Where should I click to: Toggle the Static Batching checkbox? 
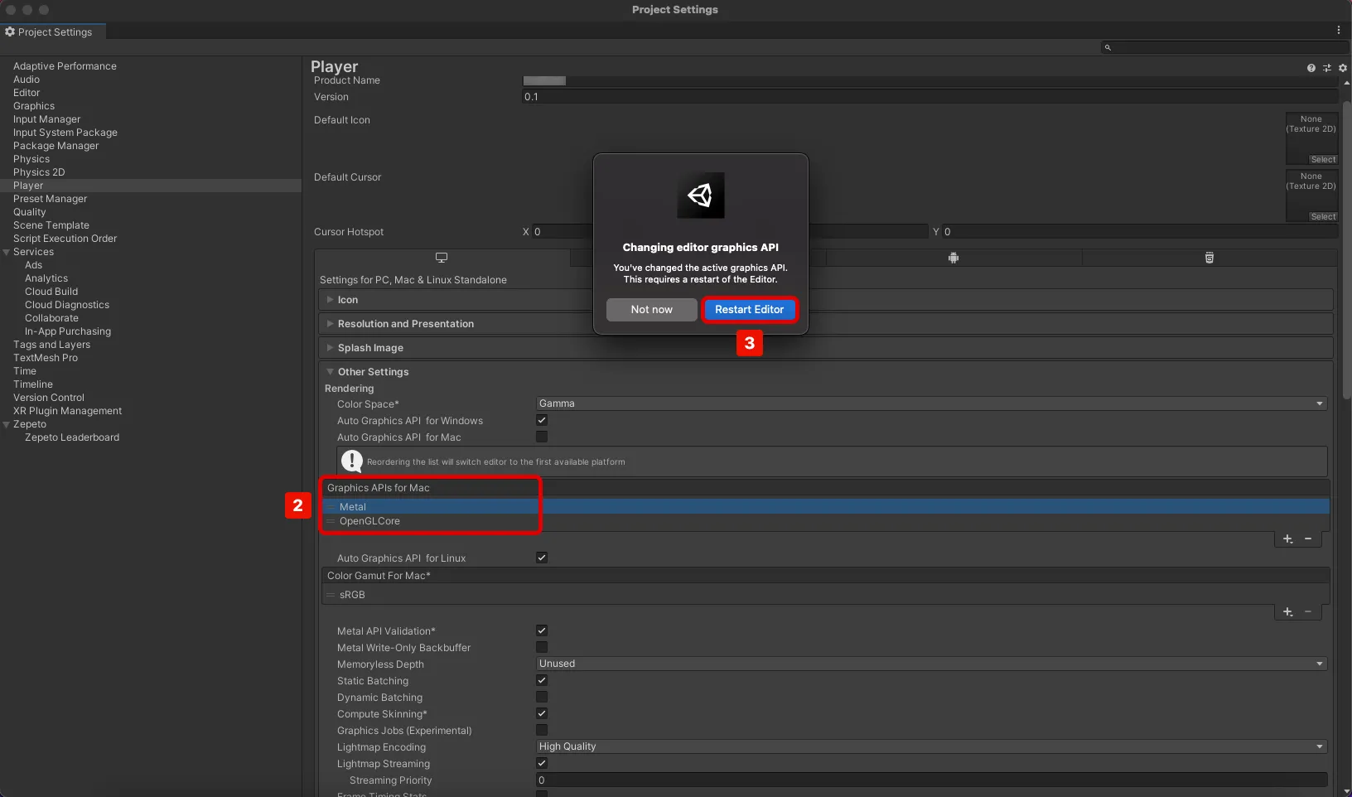[542, 680]
